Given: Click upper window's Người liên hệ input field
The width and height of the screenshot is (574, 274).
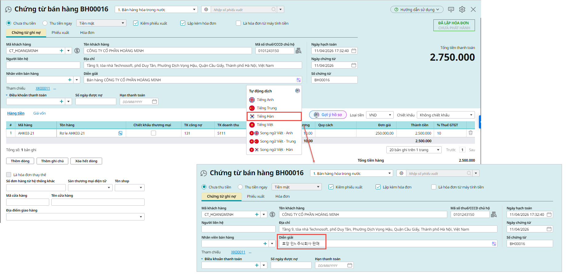Looking at the screenshot, I should point(43,65).
